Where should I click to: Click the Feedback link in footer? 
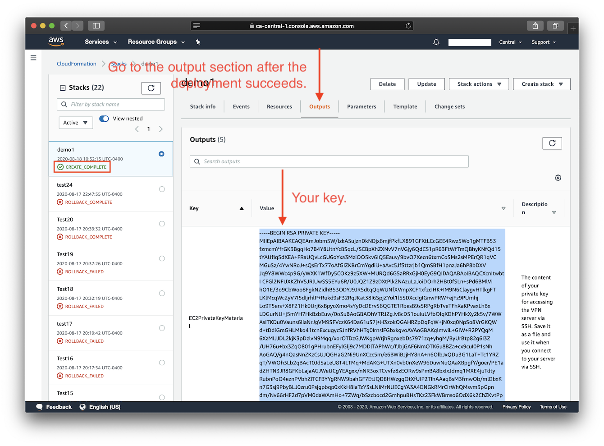point(59,407)
